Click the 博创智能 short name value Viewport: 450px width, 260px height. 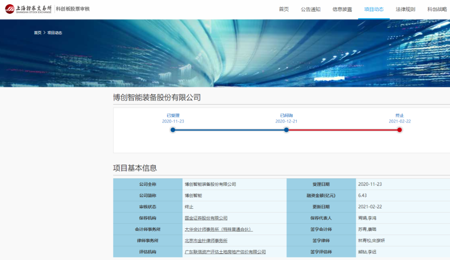click(193, 195)
